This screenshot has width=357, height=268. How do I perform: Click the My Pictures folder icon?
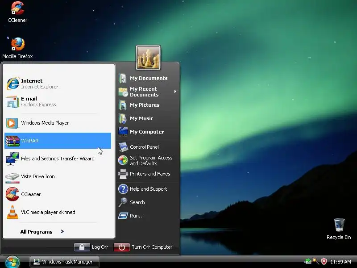pos(123,105)
